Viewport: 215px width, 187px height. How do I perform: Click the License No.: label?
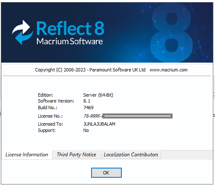[50, 116]
